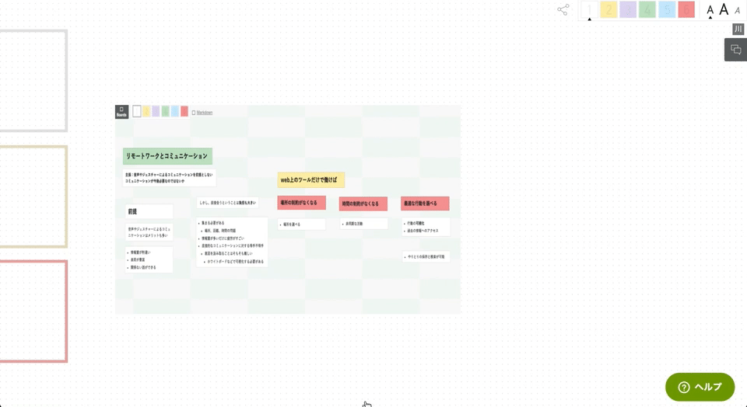747x407 pixels.
Task: Click the dark panel toggle icon below toolbar
Action: click(x=738, y=29)
